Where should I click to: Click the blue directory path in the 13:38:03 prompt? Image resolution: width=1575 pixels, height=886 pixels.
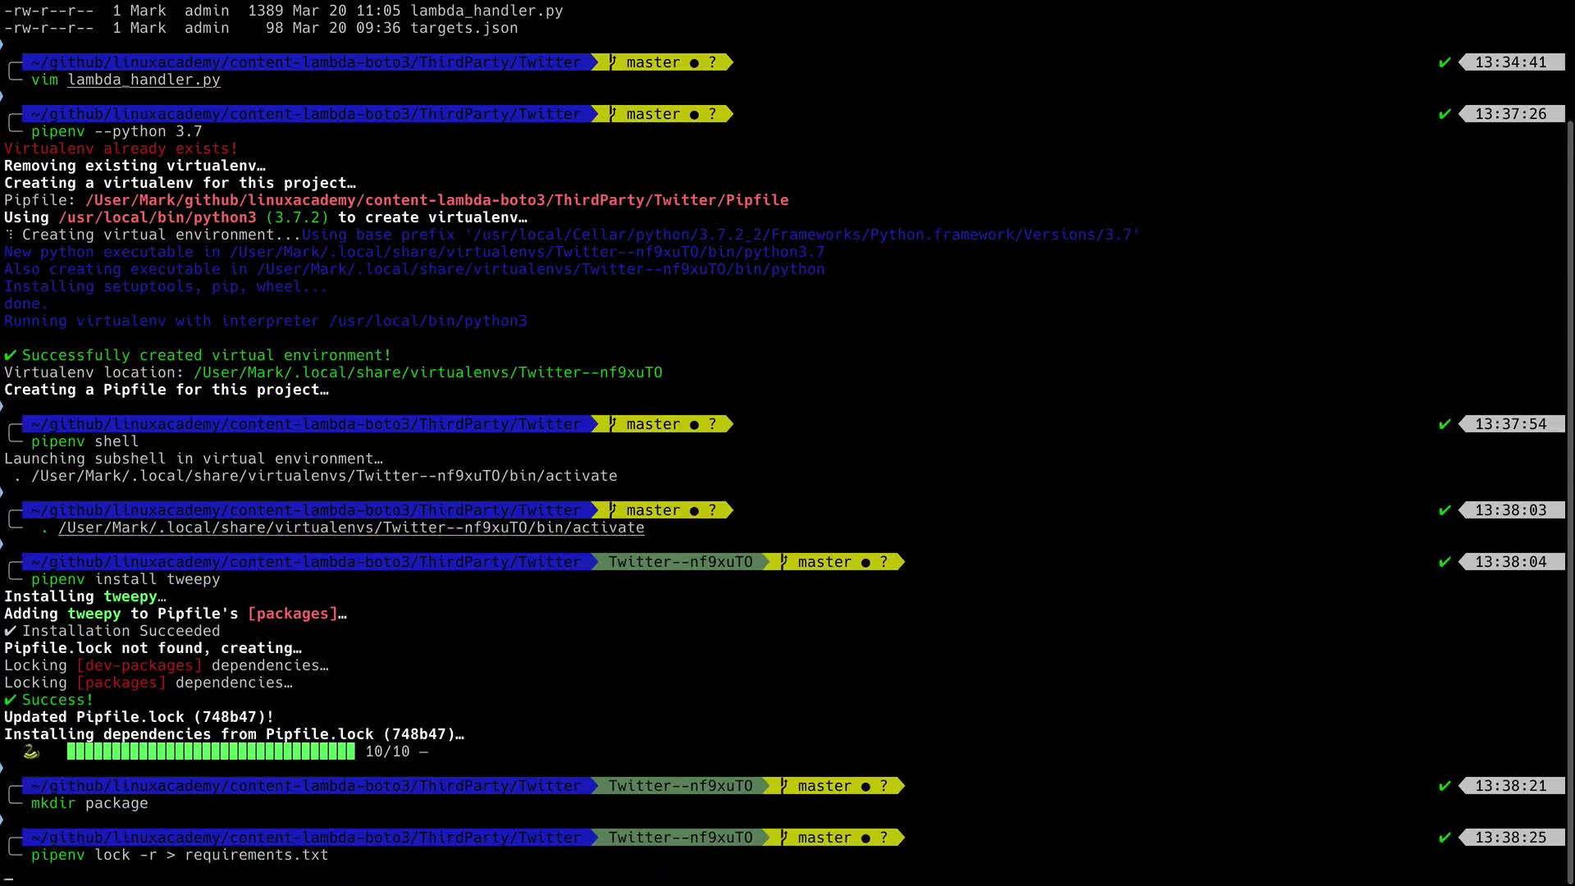(x=305, y=510)
